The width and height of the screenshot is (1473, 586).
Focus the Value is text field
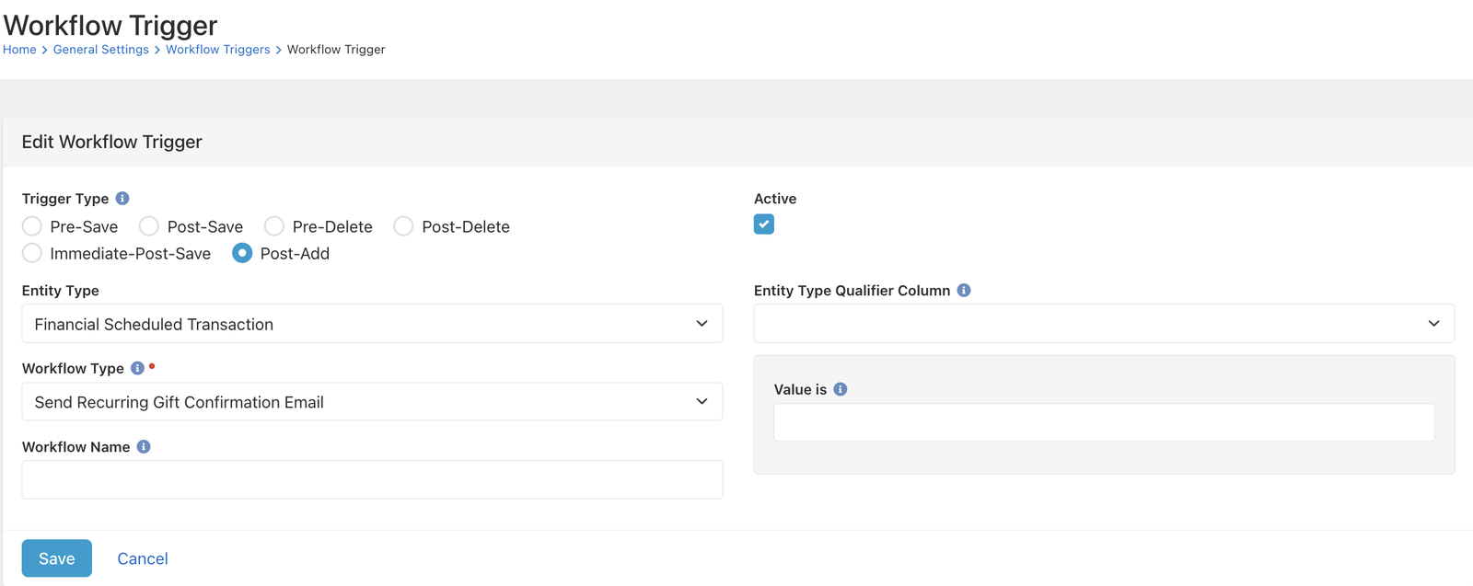[x=1104, y=422]
